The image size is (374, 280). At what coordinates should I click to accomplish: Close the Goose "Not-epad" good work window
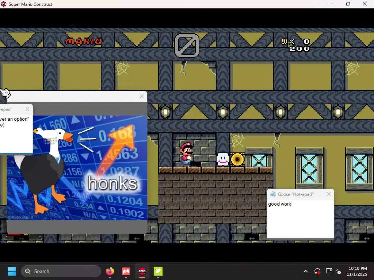tap(329, 194)
